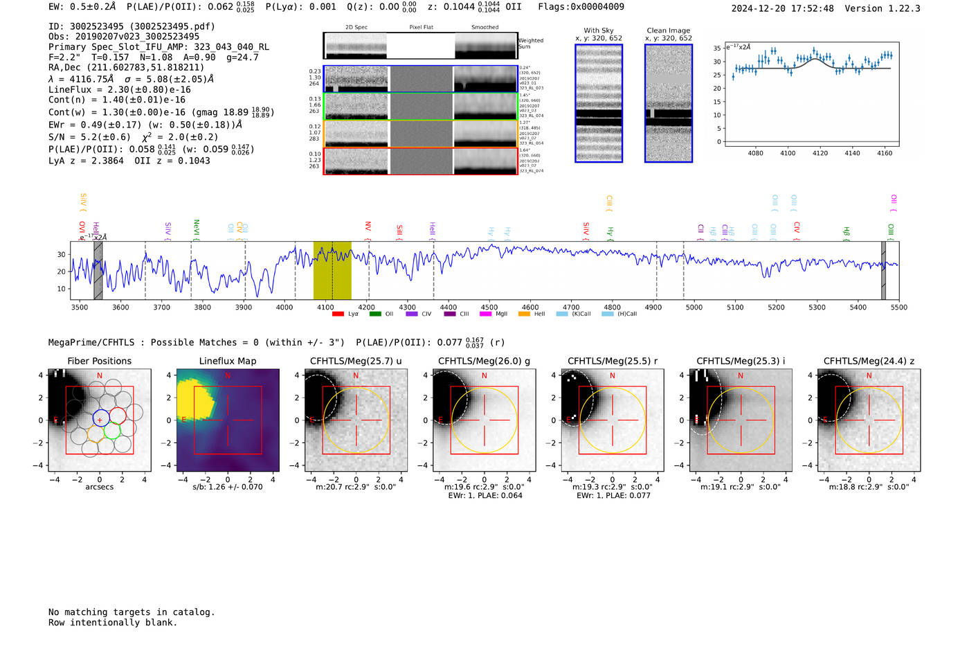Select the blue-bordered 2D spectrum row
This screenshot has width=969, height=660.
pos(421,79)
